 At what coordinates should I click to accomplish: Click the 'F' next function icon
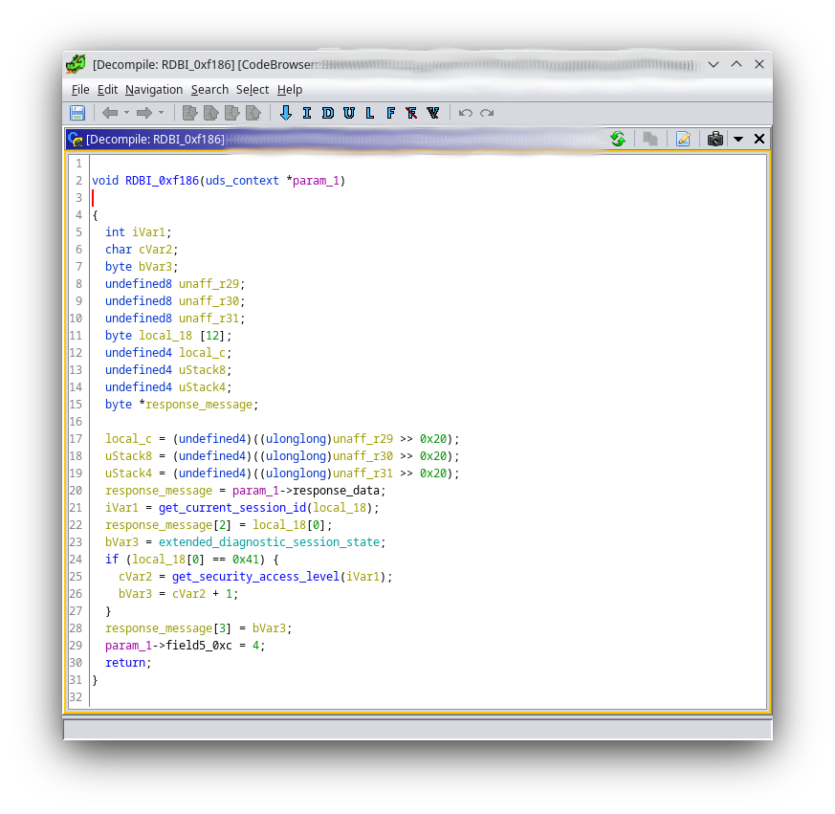390,113
